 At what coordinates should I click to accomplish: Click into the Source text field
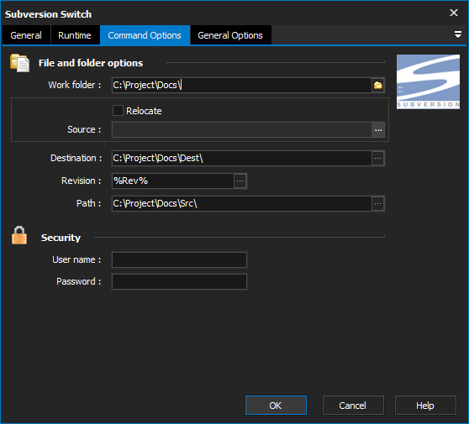[x=242, y=130]
